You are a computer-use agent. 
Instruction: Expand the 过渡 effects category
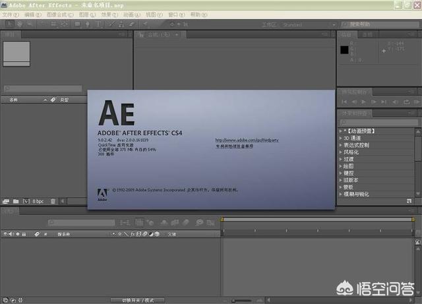[x=341, y=159]
